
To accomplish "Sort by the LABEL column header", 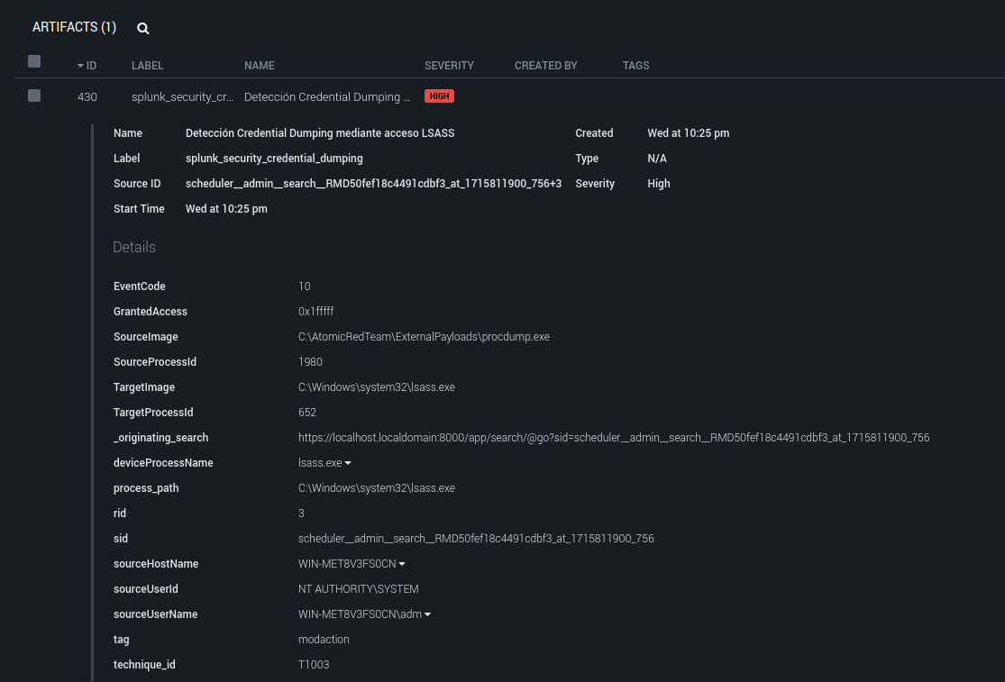I will (147, 66).
